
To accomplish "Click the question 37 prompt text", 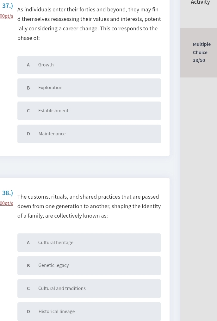I will click(x=89, y=24).
